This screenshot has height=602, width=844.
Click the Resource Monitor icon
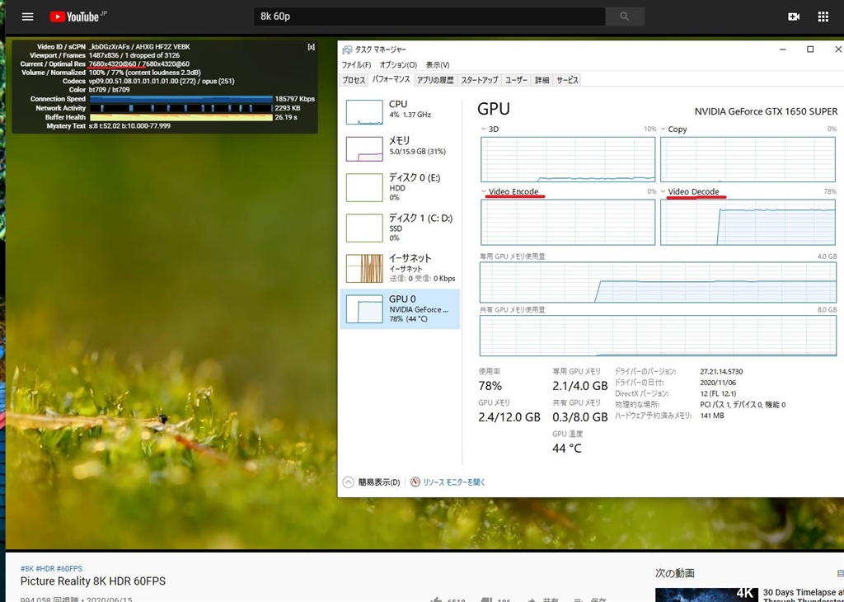[x=415, y=482]
